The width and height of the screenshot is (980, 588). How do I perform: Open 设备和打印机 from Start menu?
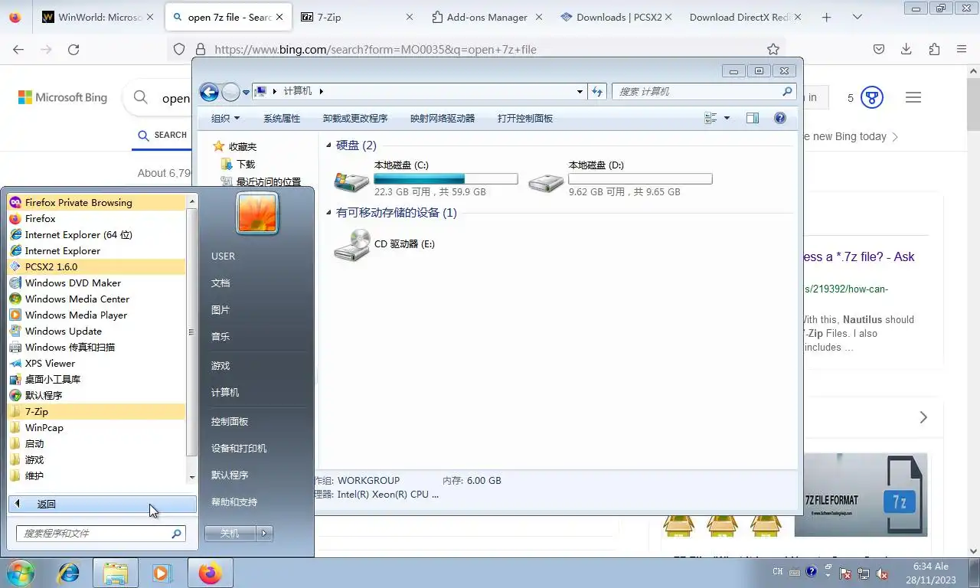point(256,448)
